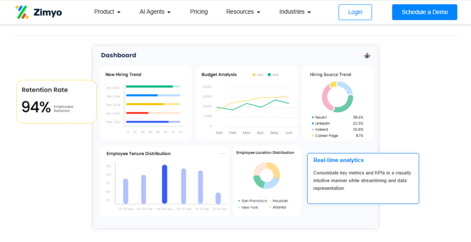Viewport: 471px width, 242px height.
Task: Click the Employee Tenure Distribution title
Action: (138, 153)
